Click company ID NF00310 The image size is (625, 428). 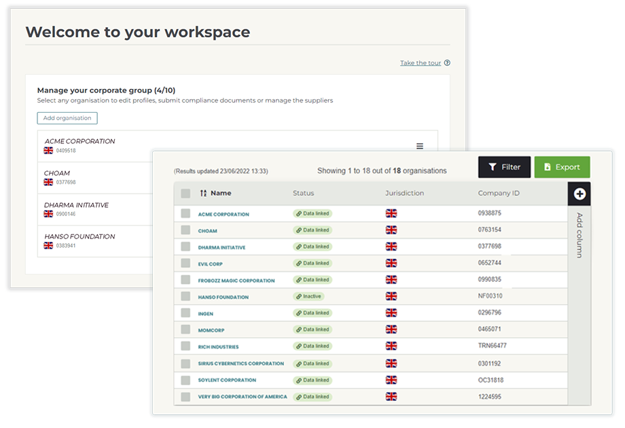pyautogui.click(x=490, y=296)
